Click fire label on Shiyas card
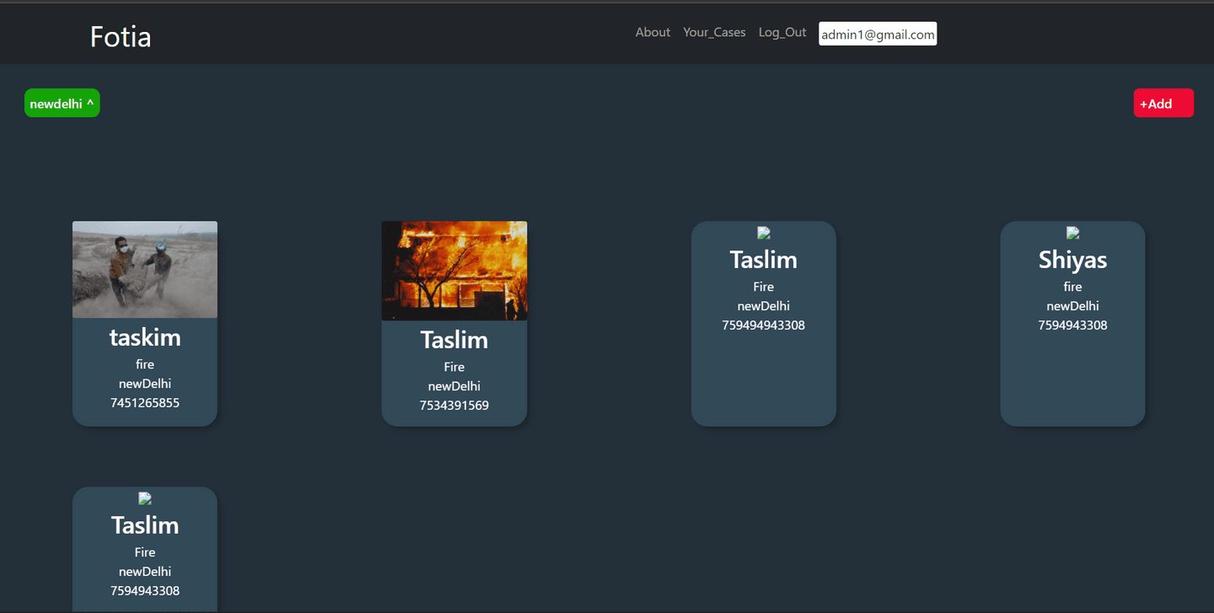The height and width of the screenshot is (613, 1214). [1072, 287]
